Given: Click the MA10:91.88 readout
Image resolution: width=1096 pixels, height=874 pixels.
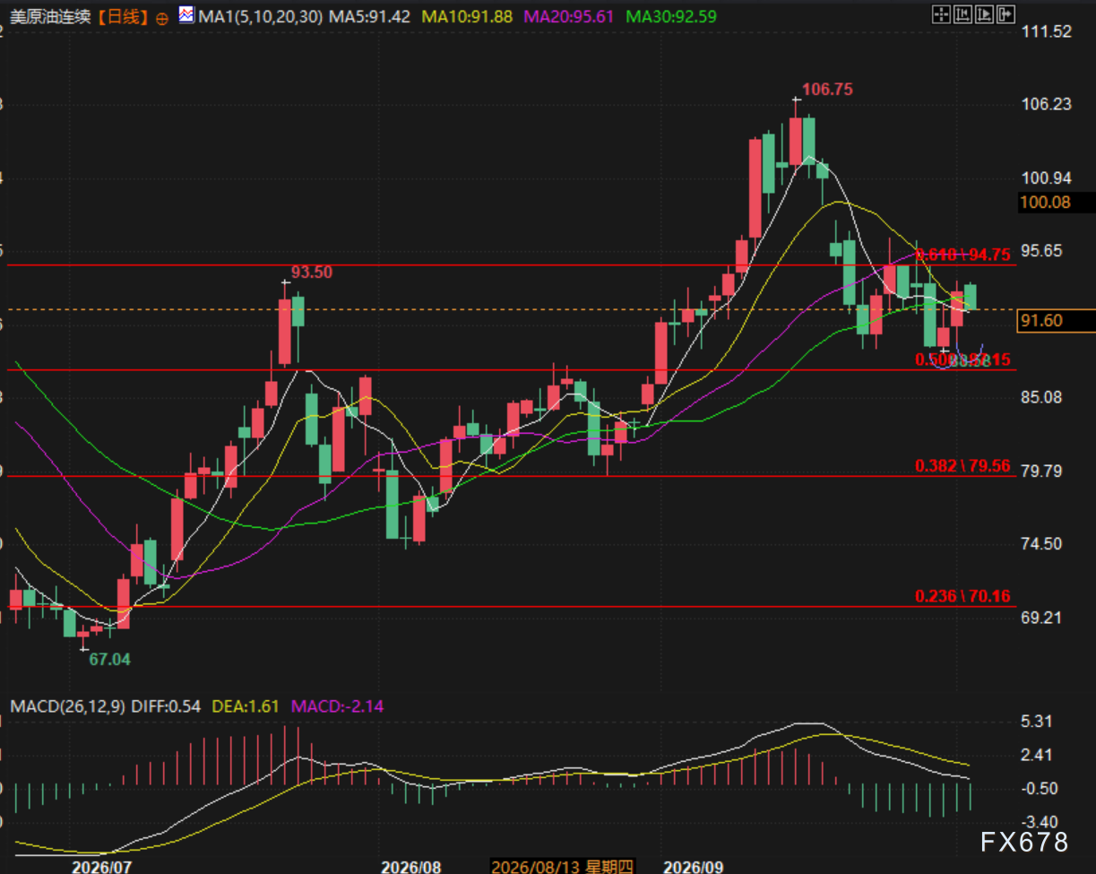Looking at the screenshot, I should (467, 16).
